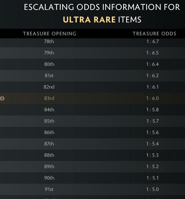Select the 91st treasure opening row
The height and width of the screenshot is (199, 185).
coord(93,189)
